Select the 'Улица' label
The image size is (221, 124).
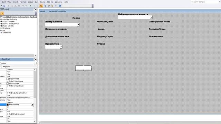click(101, 29)
